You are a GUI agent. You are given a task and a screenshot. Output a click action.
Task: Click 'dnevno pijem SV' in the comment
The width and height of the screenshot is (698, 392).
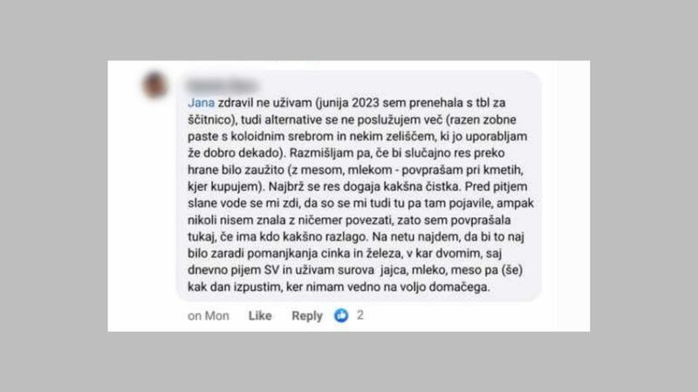[x=233, y=270]
